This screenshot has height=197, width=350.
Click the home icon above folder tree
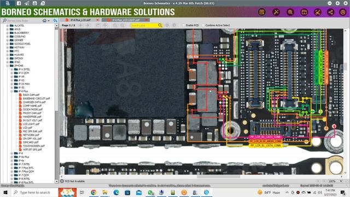pos(44,21)
